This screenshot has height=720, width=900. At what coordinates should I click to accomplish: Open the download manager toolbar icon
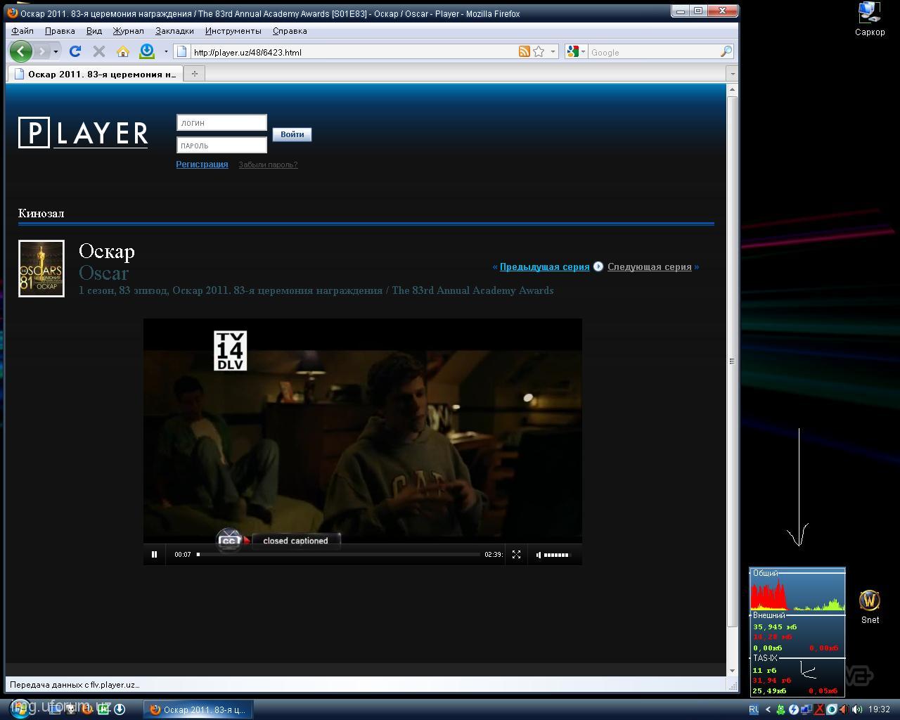coord(147,51)
